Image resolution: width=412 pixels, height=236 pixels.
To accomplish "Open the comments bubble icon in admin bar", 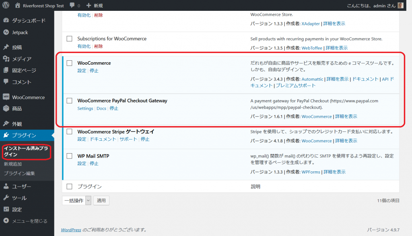I will pyautogui.click(x=72, y=6).
